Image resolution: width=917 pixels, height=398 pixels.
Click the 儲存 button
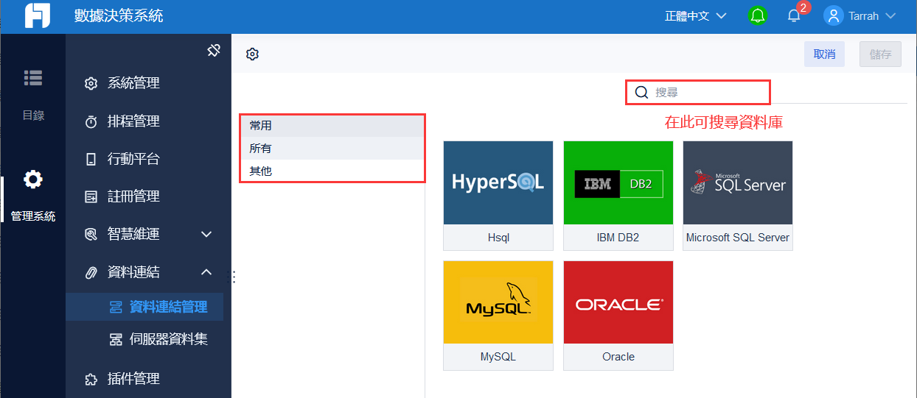click(880, 54)
